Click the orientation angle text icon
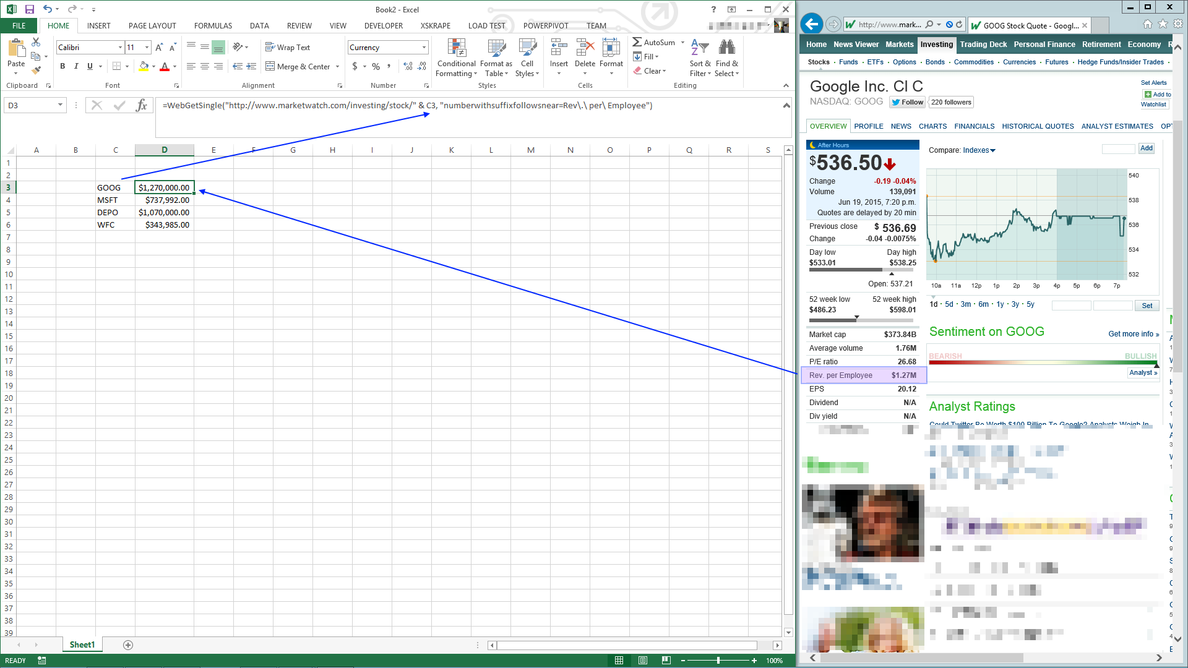1188x668 pixels. (238, 48)
